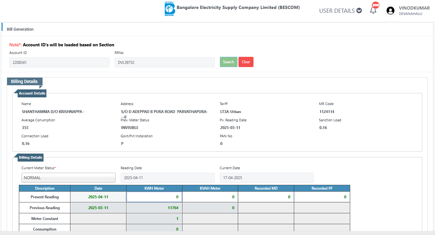Viewport: 435px width, 235px height.
Task: Click the note about Account ID's loading
Action: coord(62,45)
